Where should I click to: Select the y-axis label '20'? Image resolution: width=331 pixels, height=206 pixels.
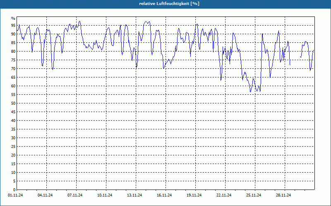[13, 155]
